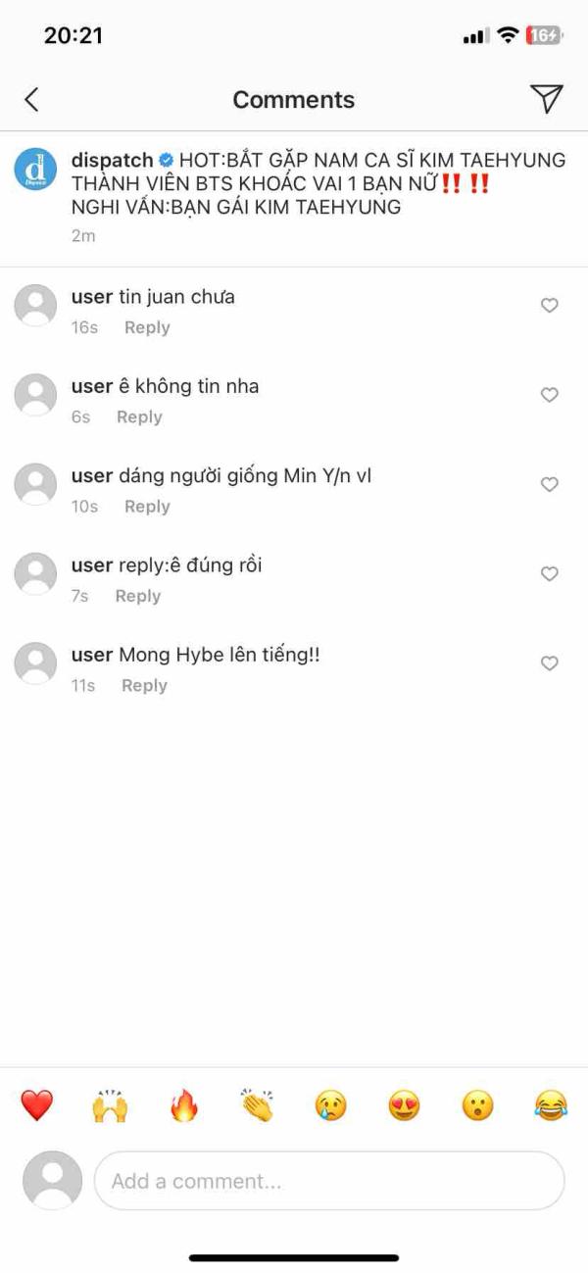The width and height of the screenshot is (588, 1273).
Task: Insert the red heart emoji
Action: pyautogui.click(x=36, y=1106)
